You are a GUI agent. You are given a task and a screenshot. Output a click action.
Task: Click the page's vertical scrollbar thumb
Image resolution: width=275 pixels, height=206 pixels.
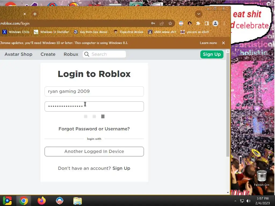[228, 105]
